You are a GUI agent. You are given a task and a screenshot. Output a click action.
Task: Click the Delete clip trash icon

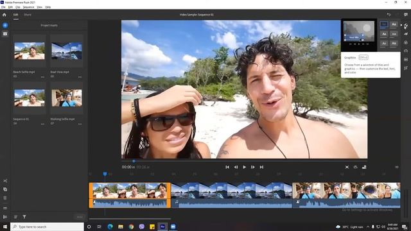[x=5, y=198]
